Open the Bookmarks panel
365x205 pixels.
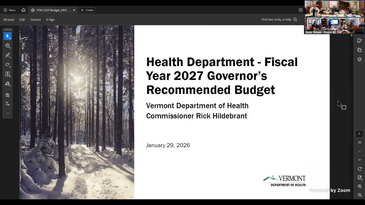click(359, 40)
